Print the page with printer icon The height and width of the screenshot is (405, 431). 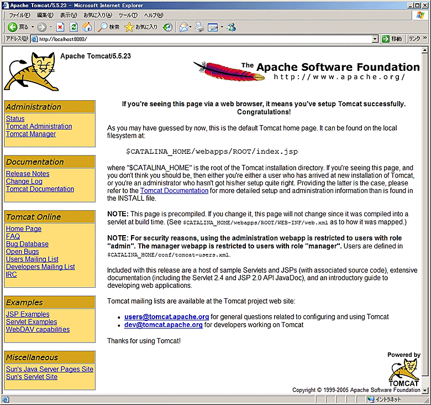(x=199, y=27)
